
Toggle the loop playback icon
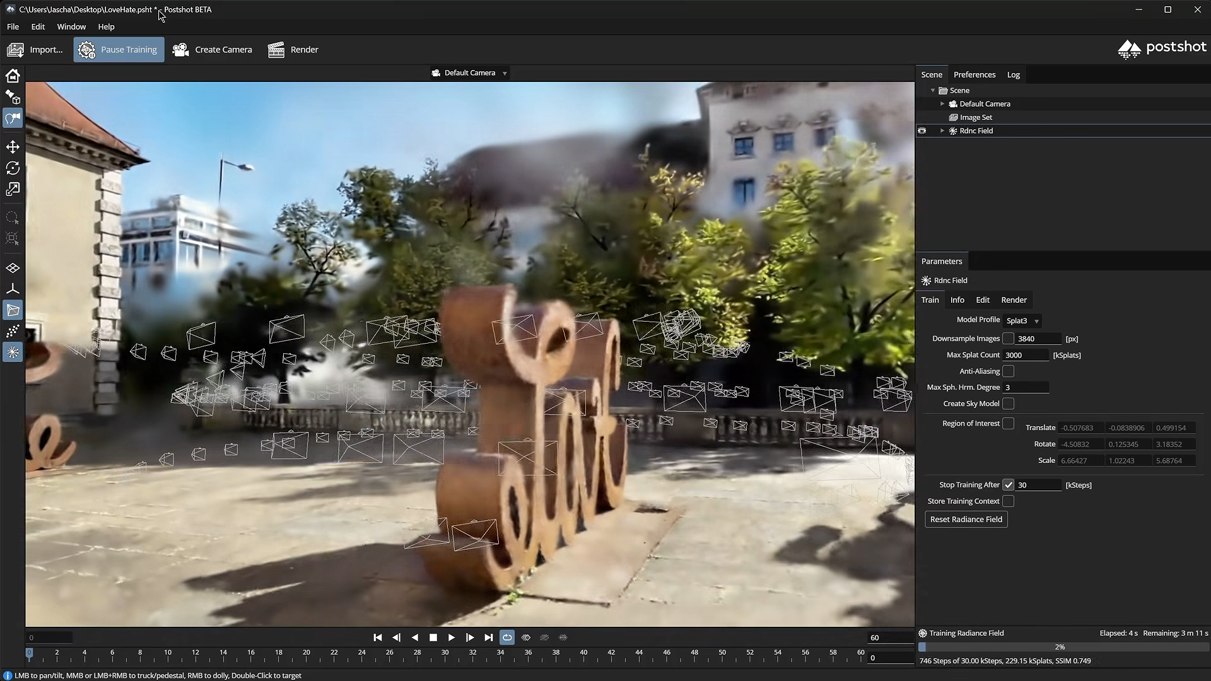pos(507,637)
